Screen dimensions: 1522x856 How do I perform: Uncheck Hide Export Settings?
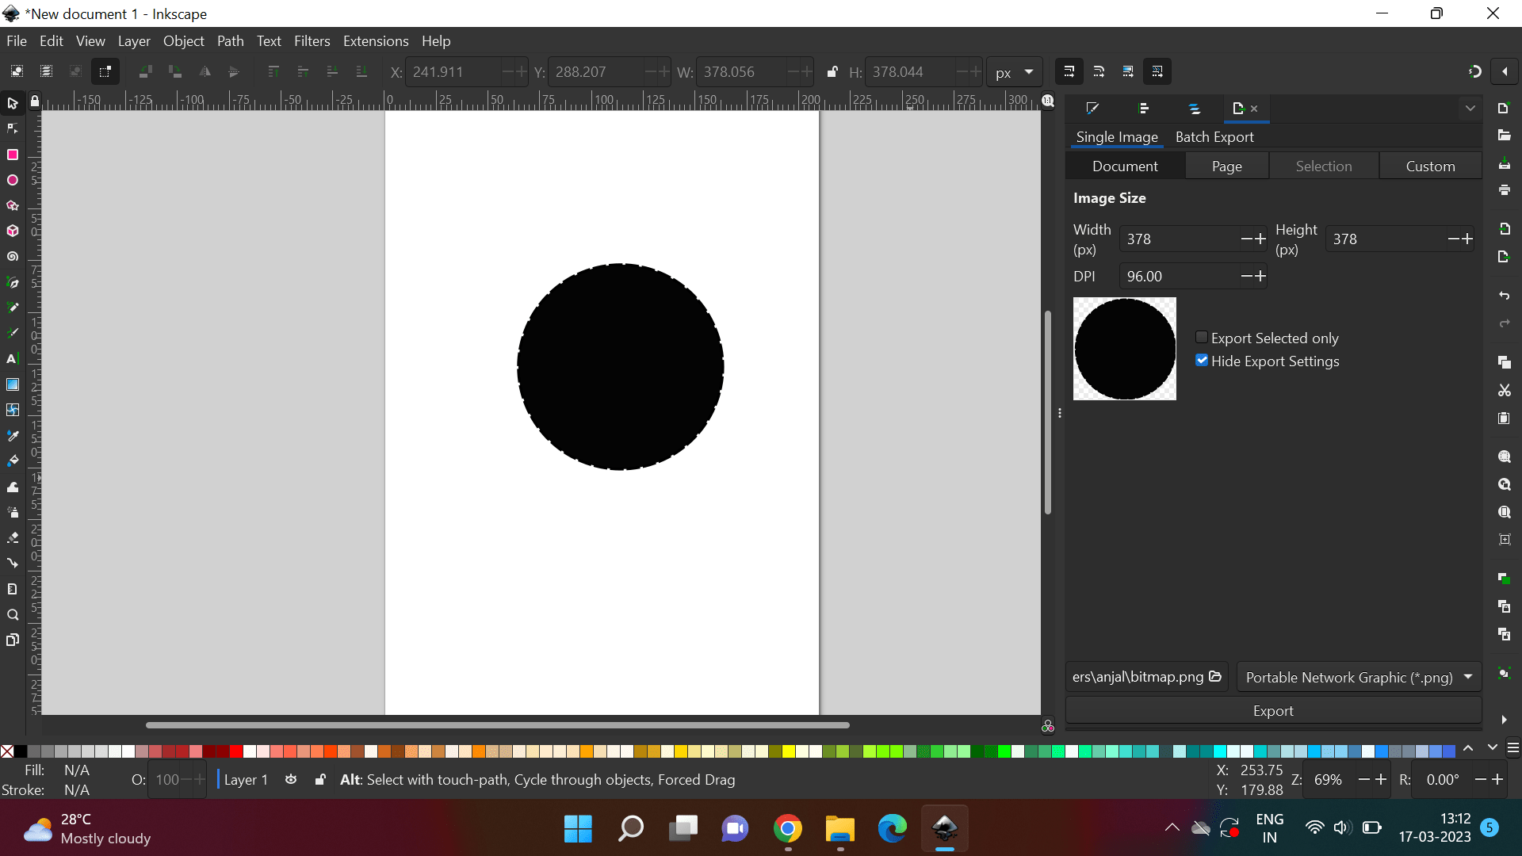pyautogui.click(x=1202, y=361)
